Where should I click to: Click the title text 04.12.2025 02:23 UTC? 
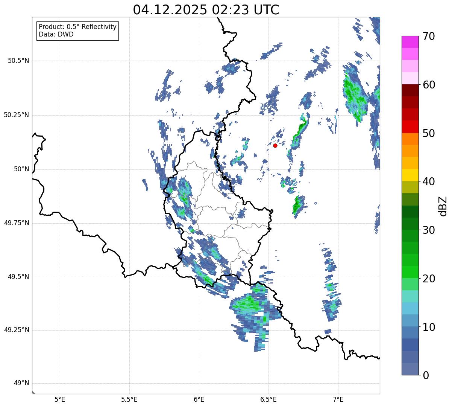(x=206, y=10)
